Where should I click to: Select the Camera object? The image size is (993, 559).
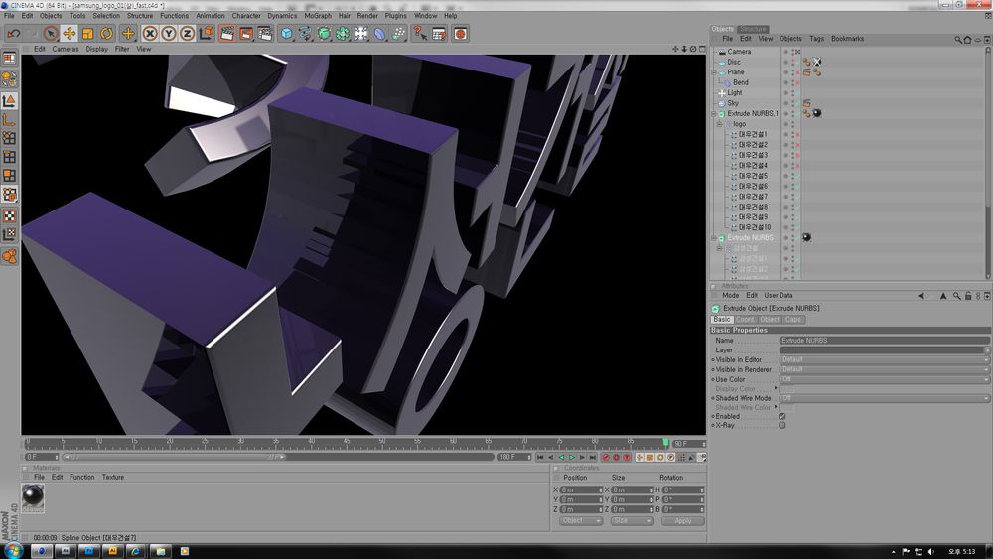point(739,52)
